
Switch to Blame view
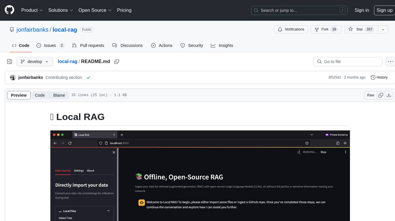[59, 95]
